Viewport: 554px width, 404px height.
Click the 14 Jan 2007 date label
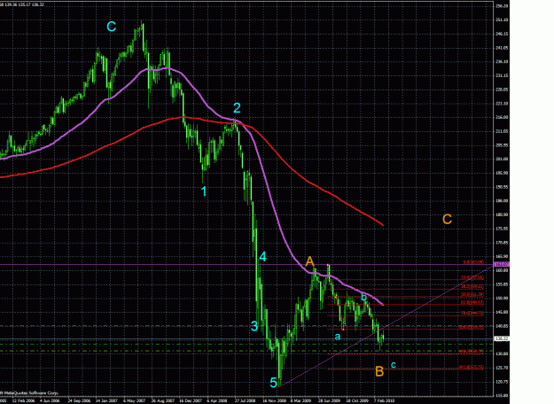click(x=106, y=400)
